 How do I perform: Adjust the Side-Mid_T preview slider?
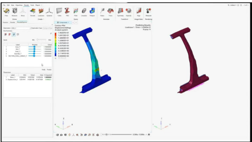pos(35,54)
